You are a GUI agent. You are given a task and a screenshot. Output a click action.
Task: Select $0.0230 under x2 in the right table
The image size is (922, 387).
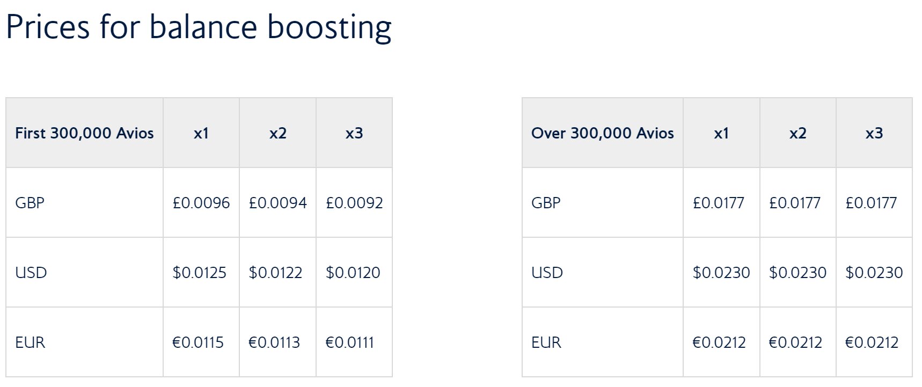[798, 273]
